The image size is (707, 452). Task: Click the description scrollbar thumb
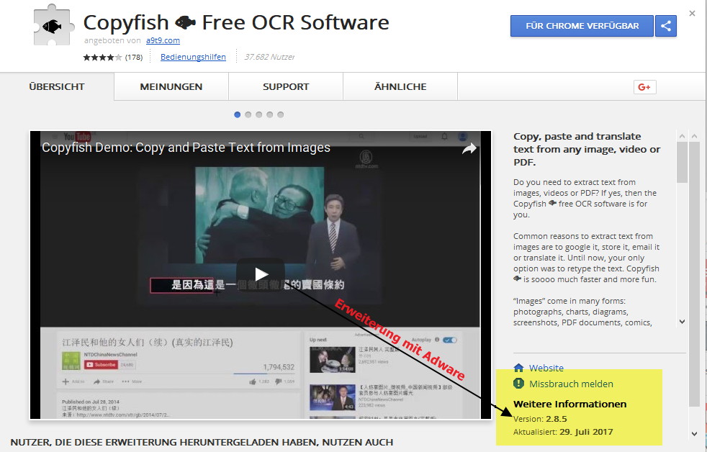point(682,162)
